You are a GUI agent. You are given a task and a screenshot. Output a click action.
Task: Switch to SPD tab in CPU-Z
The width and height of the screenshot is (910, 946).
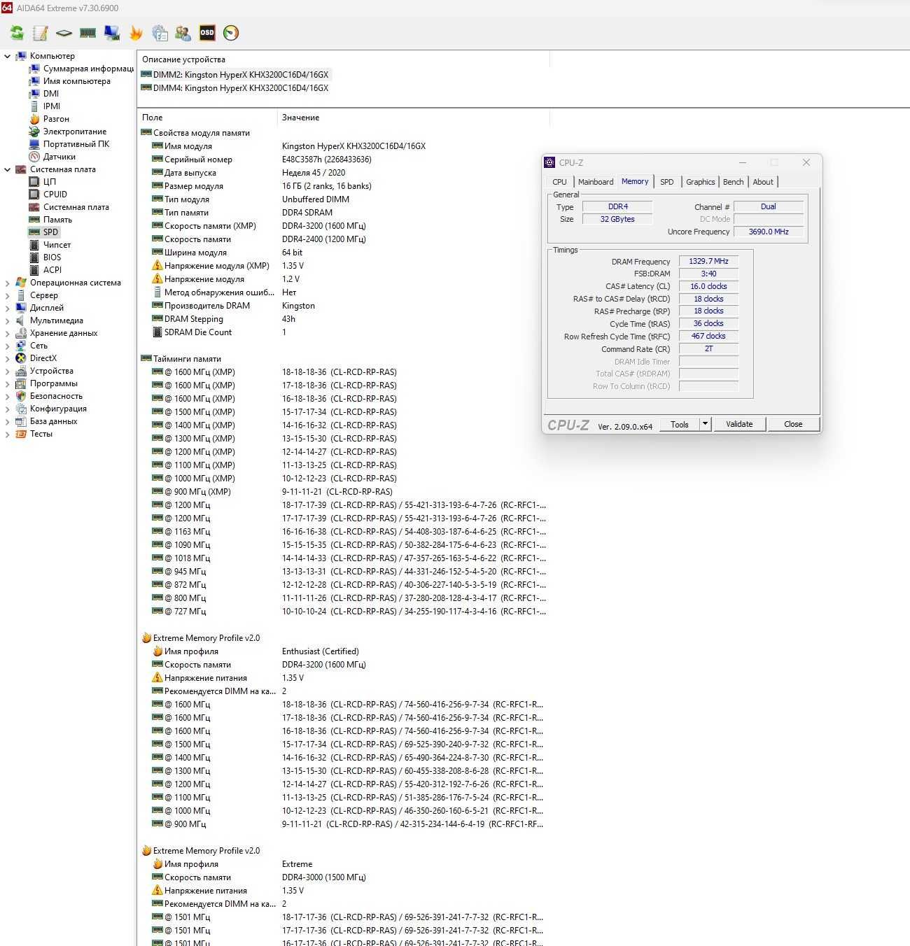click(667, 182)
